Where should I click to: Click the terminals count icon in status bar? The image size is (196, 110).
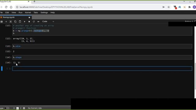[x=17, y=108]
